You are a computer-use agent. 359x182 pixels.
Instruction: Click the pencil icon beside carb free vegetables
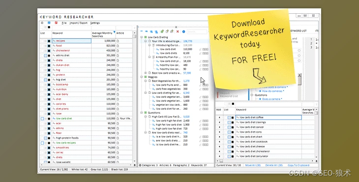(x=200, y=89)
